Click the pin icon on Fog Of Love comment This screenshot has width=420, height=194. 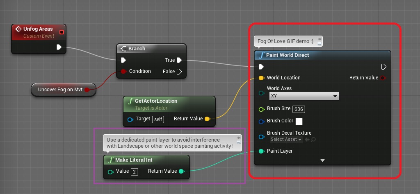tap(319, 39)
